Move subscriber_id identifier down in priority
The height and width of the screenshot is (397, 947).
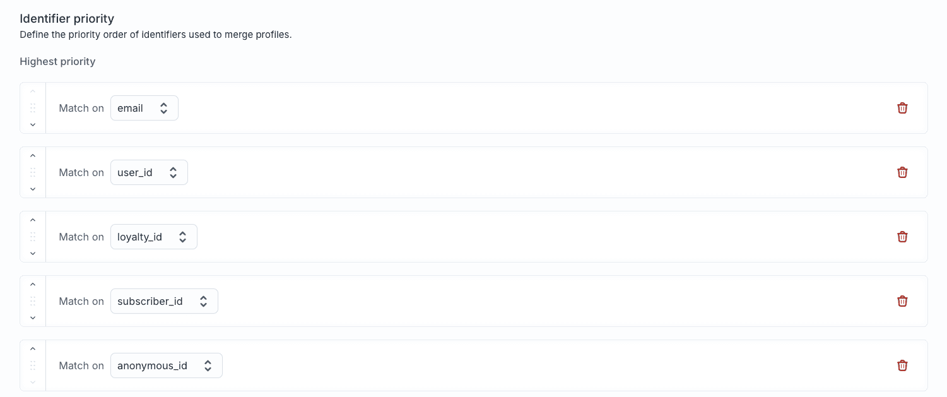pos(33,317)
